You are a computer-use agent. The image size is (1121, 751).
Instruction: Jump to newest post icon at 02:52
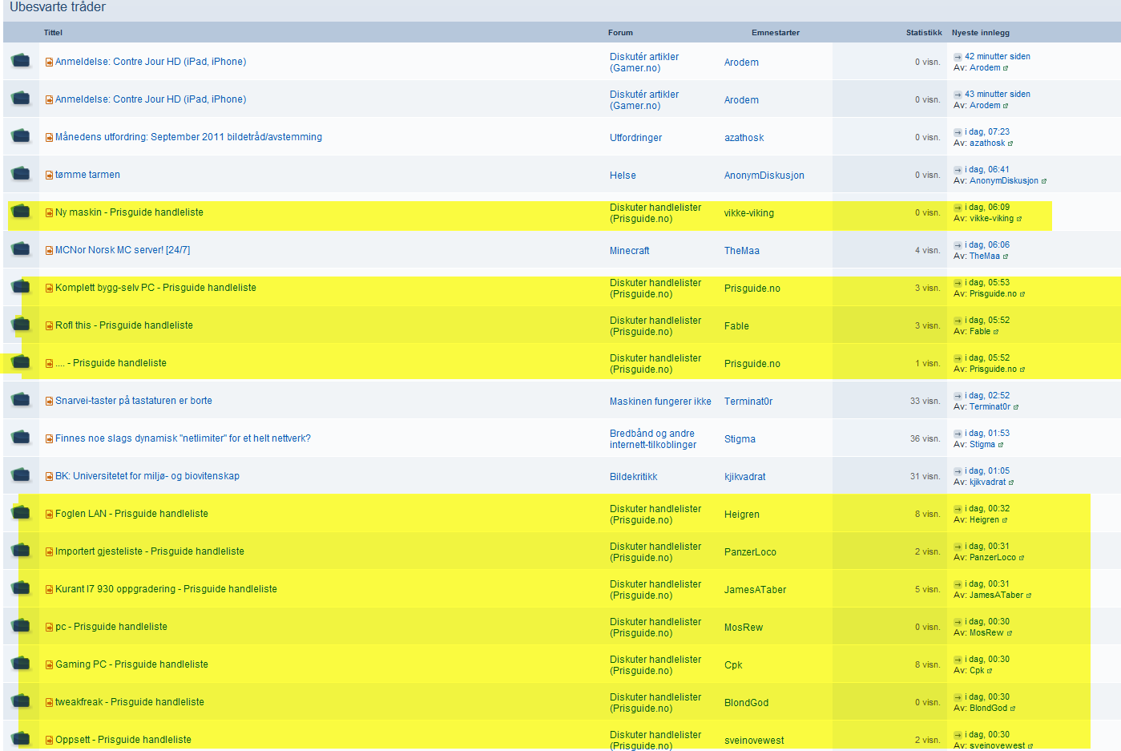point(958,396)
